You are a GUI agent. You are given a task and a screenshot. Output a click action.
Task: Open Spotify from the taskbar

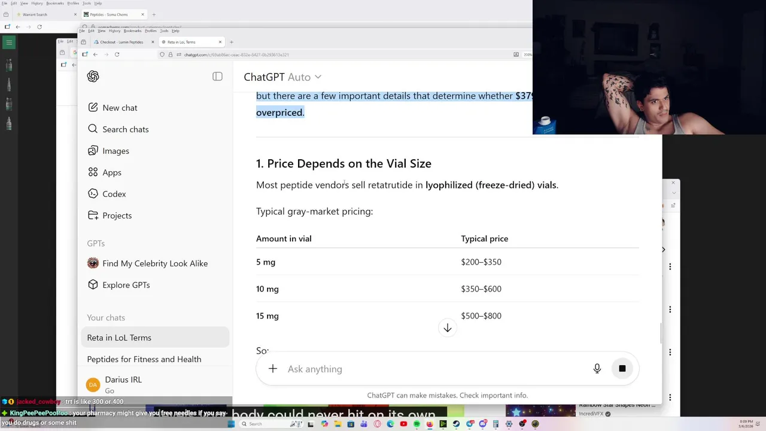(x=417, y=424)
